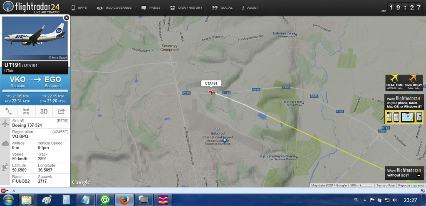Viewport: 426px width, 206px height.
Task: Switch to 3D view
Action: (44, 111)
